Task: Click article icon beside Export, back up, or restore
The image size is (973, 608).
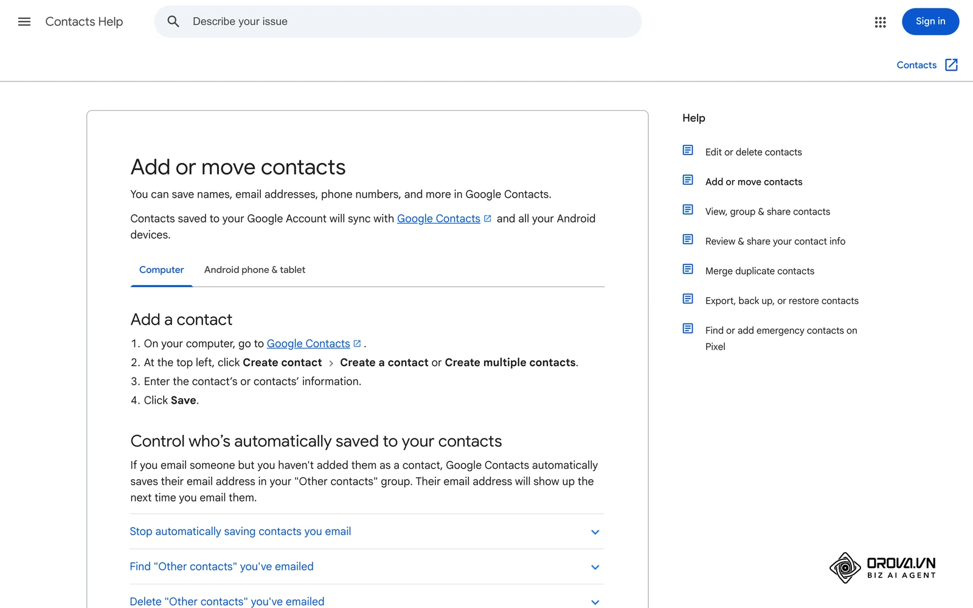Action: click(688, 299)
